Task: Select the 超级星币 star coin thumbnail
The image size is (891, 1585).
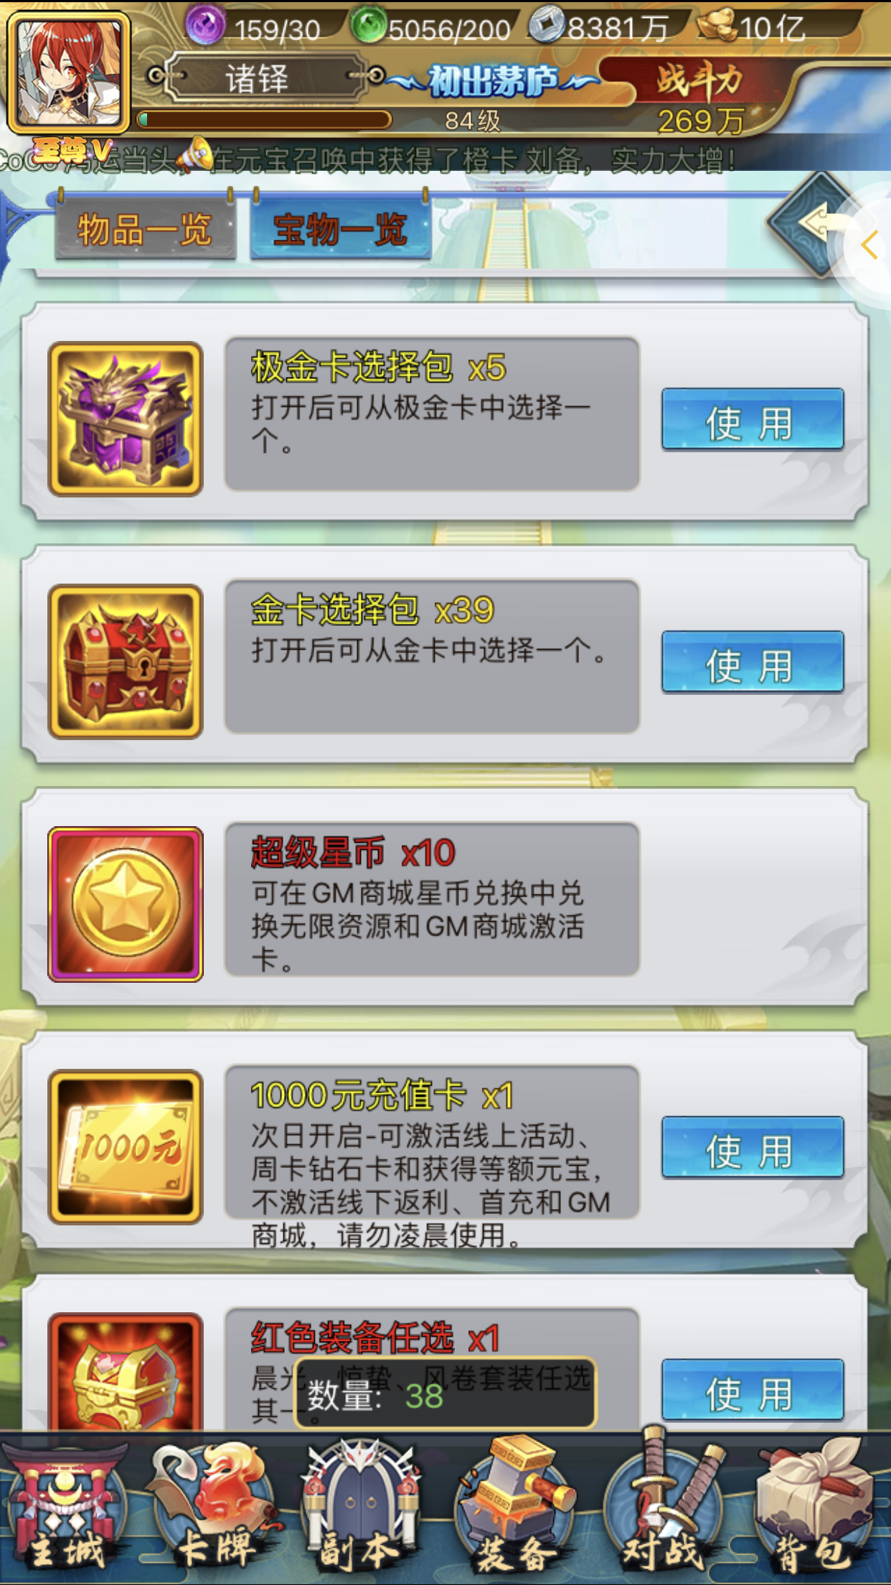Action: [x=126, y=904]
